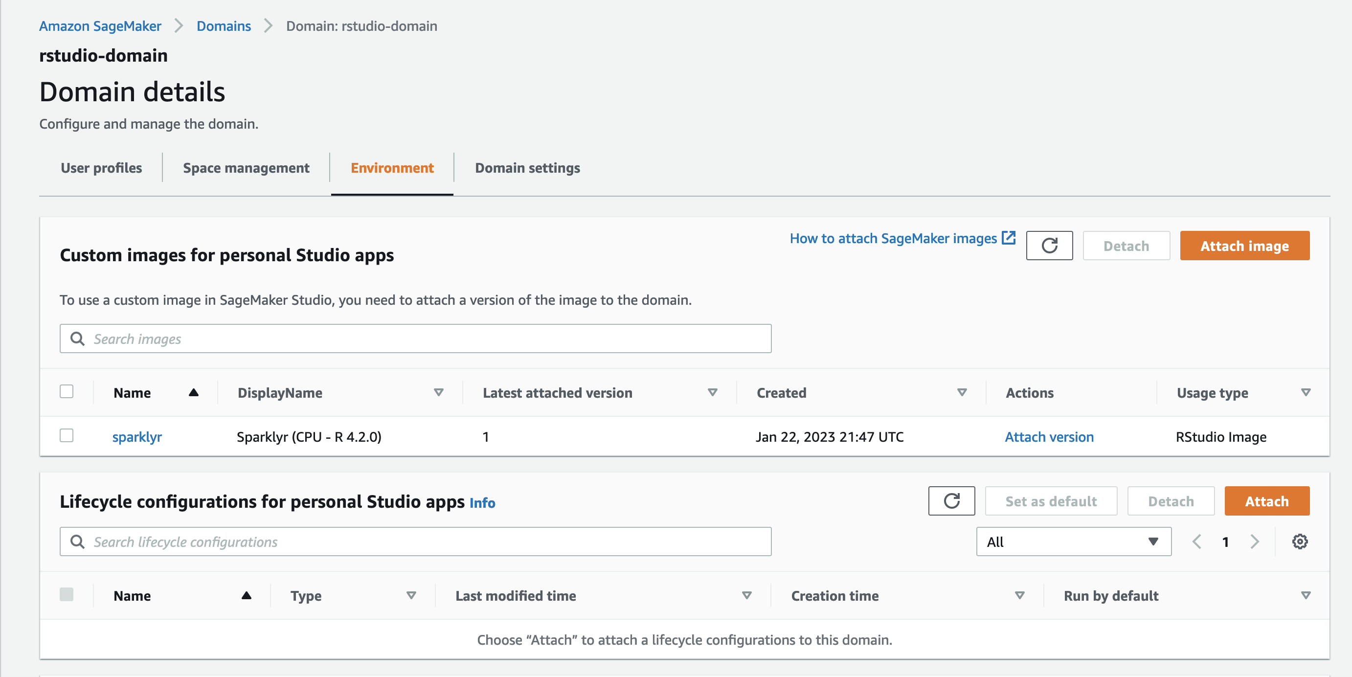
Task: Open Usage type column filter arrow
Action: point(1306,393)
